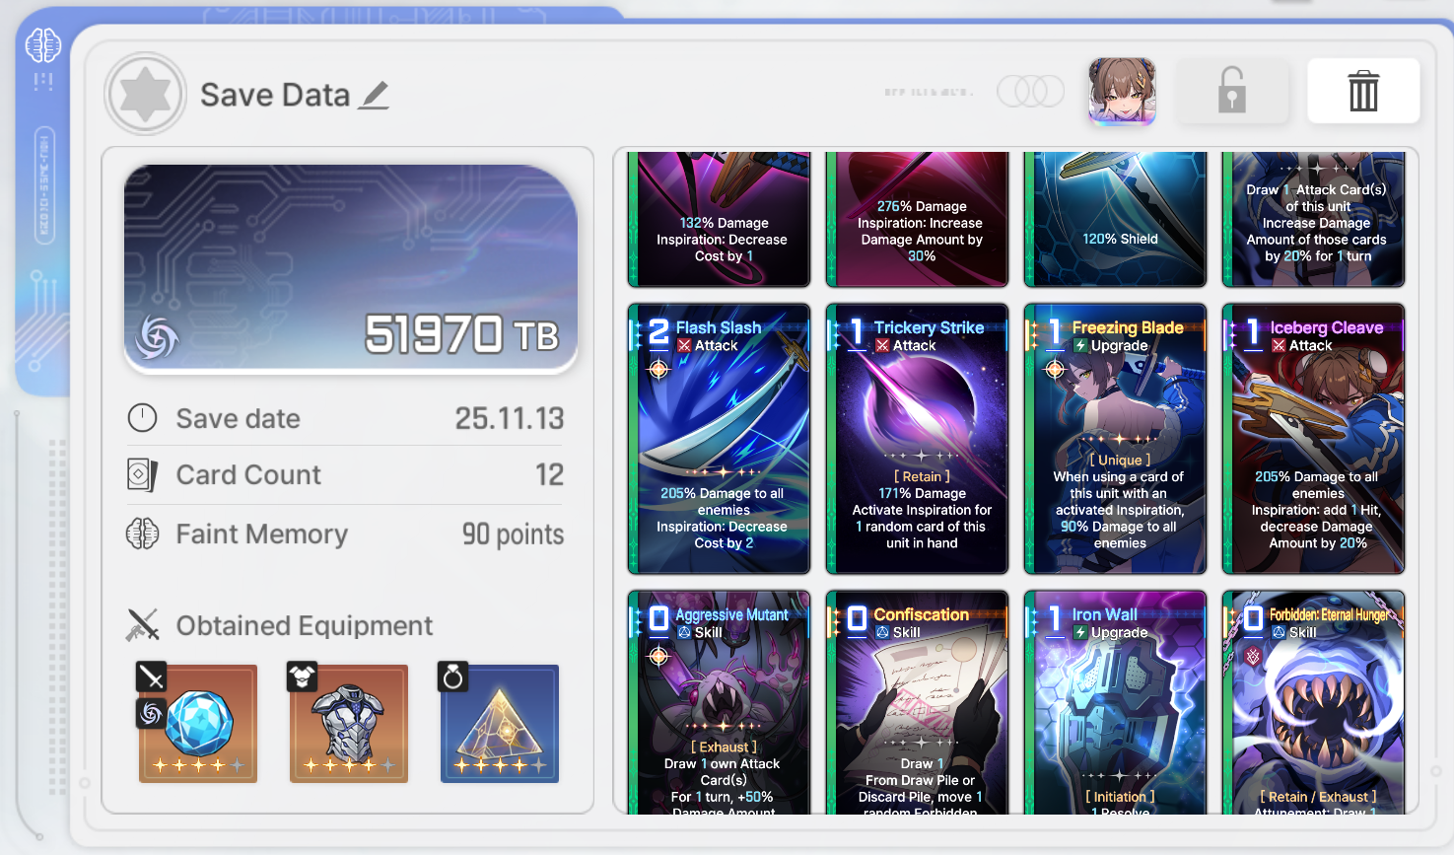Open the 132% Damage card
The image size is (1454, 855).
pos(720,219)
